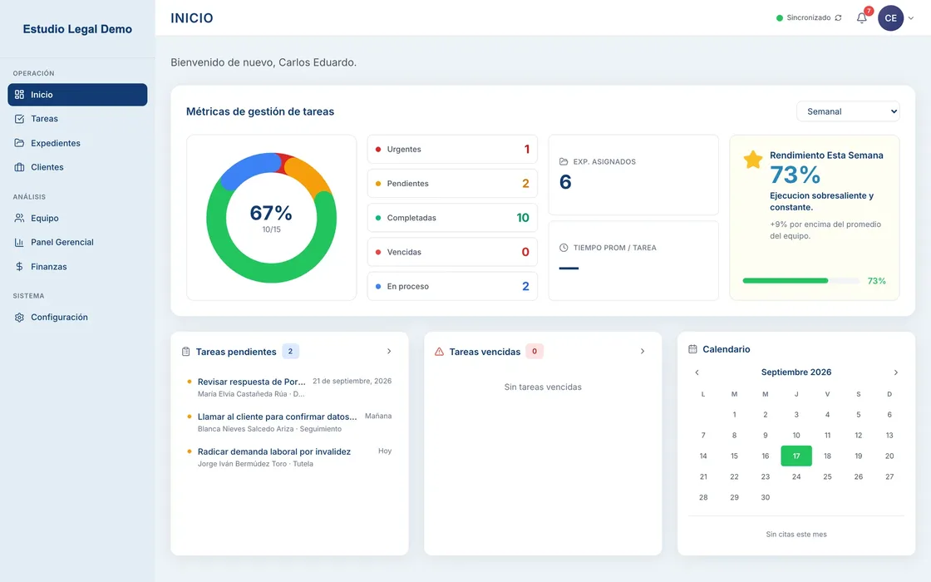Viewport: 931px width, 582px height.
Task: Click the Hoy due label
Action: click(x=385, y=451)
